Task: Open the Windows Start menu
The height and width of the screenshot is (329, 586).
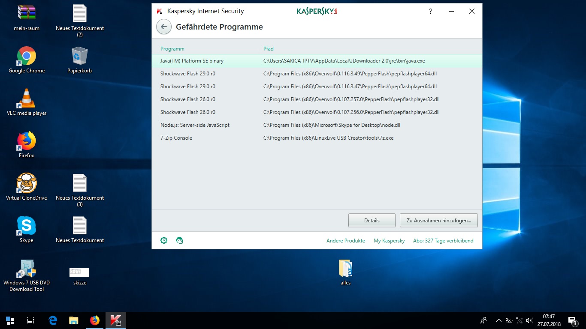Action: pos(10,320)
